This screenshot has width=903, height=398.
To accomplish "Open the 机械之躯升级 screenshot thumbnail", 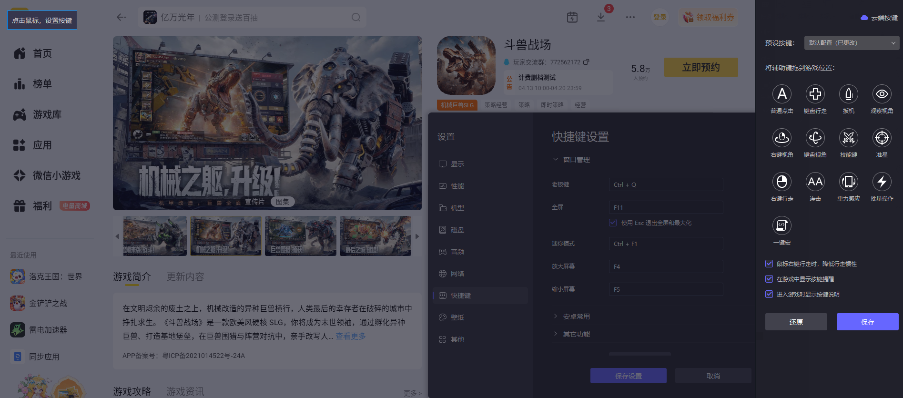I will (x=226, y=236).
